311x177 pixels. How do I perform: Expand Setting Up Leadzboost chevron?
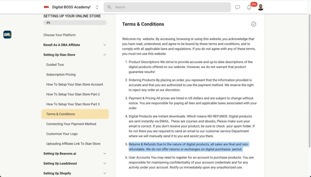click(104, 164)
